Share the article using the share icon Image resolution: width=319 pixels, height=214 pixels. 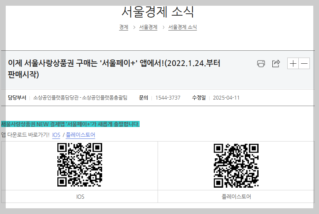tap(276, 63)
